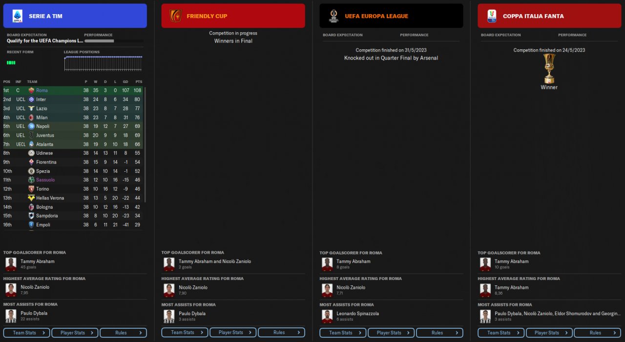This screenshot has width=625, height=342.
Task: Click the board performance progress bar
Action: [x=114, y=41]
